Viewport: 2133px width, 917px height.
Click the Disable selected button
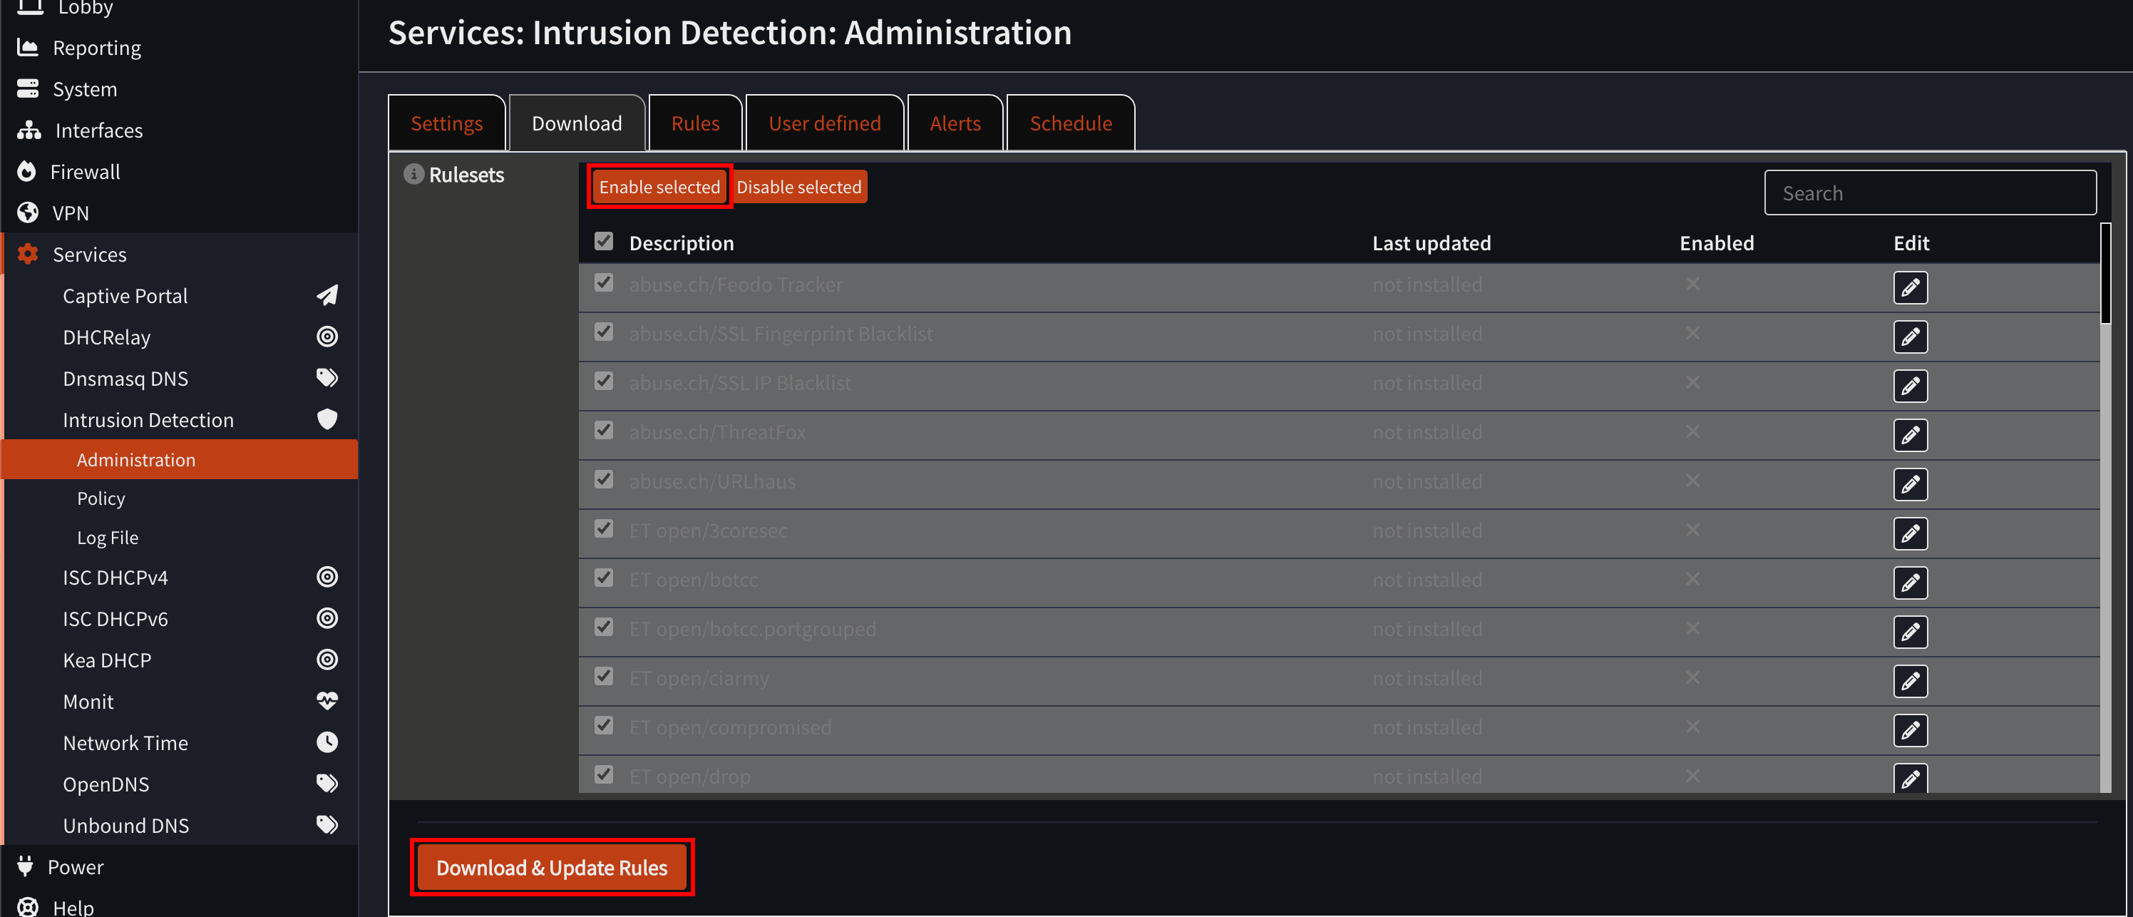(798, 185)
